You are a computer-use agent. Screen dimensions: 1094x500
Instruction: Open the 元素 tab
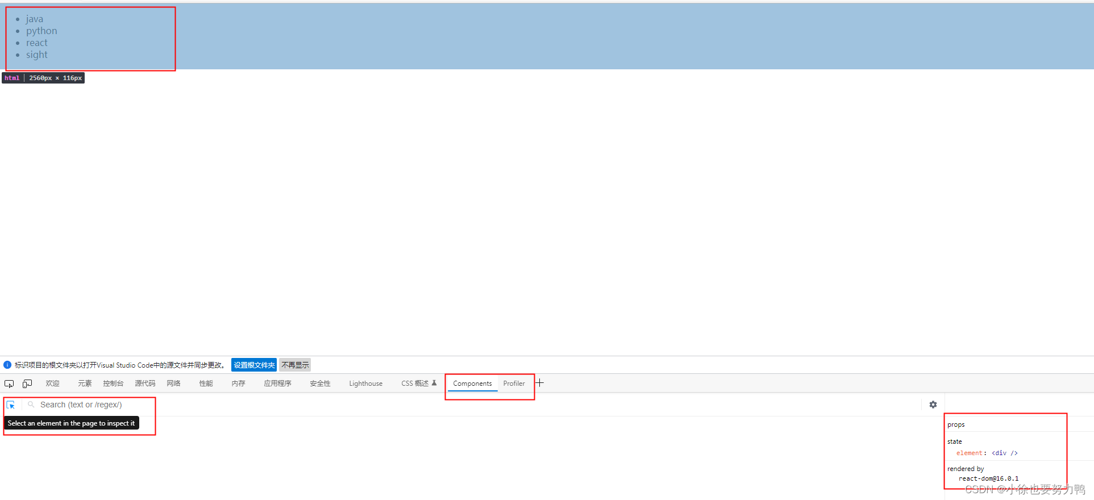point(85,384)
